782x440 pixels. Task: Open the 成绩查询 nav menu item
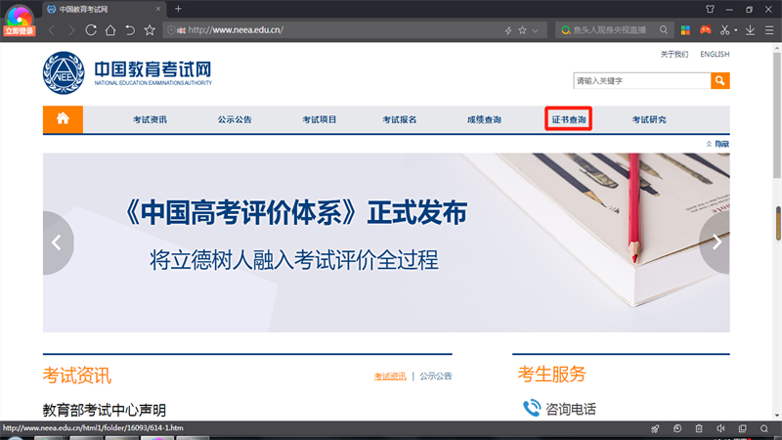point(484,119)
